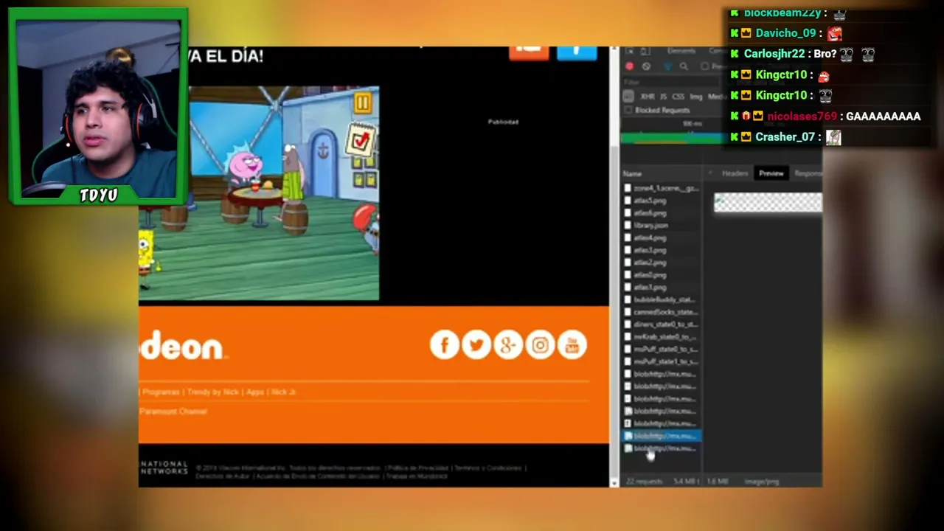Image resolution: width=944 pixels, height=531 pixels.
Task: Click the network timeline overview bar
Action: [673, 138]
